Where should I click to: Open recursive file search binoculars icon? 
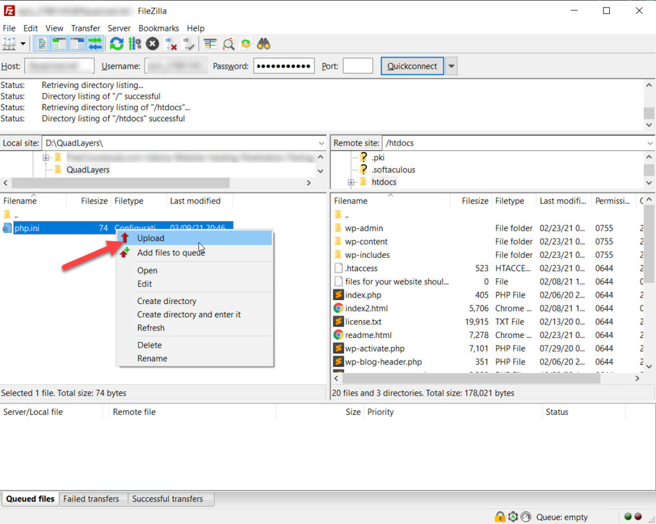(263, 44)
